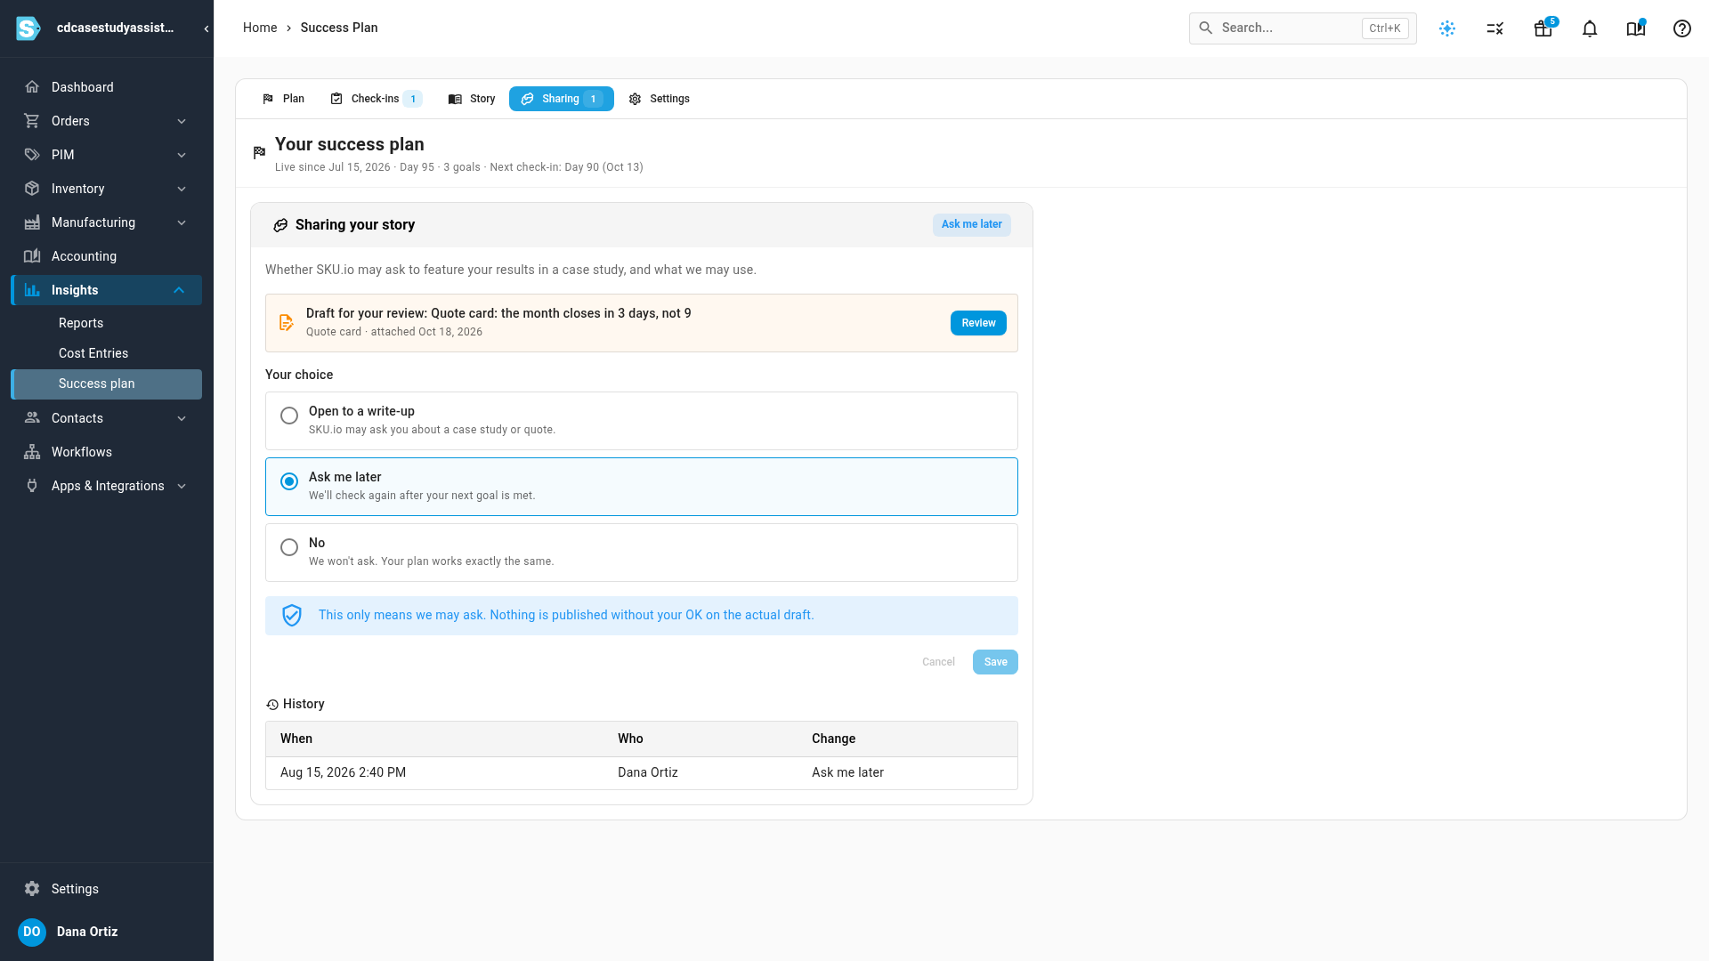
Task: Select the 'Open to a write-up' radio option
Action: [x=289, y=416]
